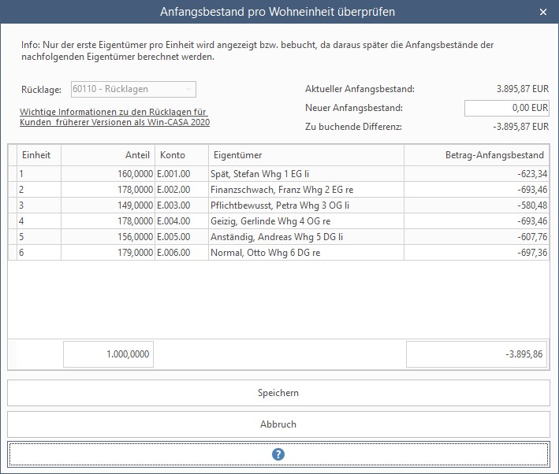The width and height of the screenshot is (559, 474).
Task: Click the Speichern button
Action: (278, 393)
